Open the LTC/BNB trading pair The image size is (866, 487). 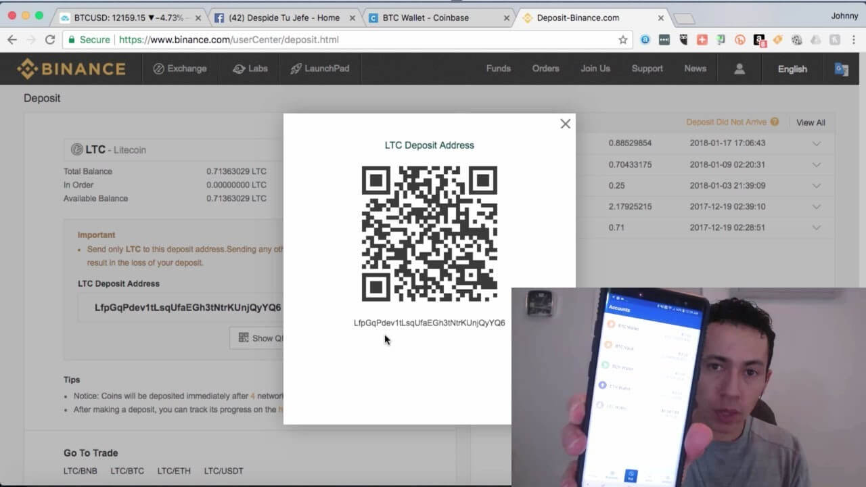coord(81,471)
